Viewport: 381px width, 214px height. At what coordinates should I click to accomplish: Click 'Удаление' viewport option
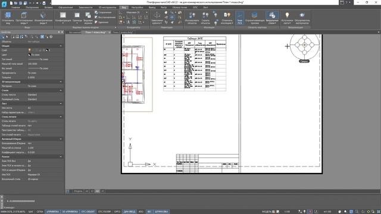click(x=102, y=22)
